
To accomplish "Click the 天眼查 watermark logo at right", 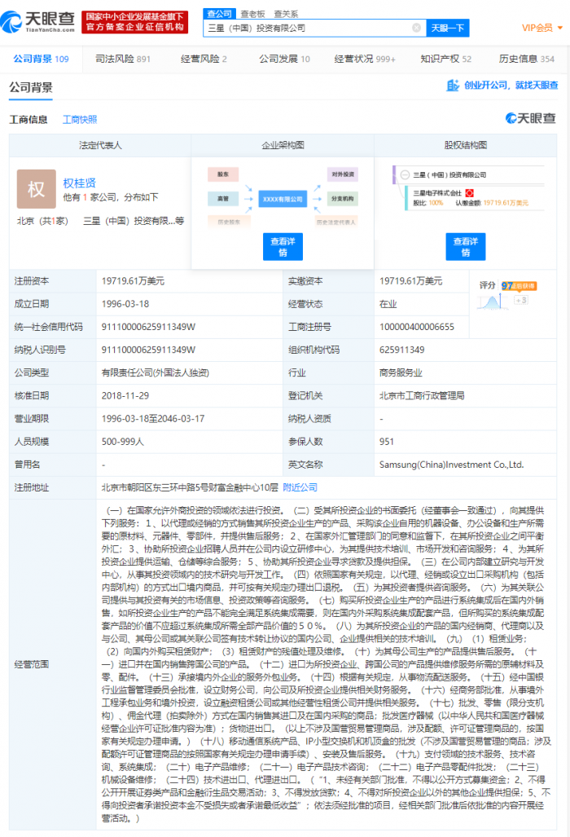I will click(x=530, y=119).
